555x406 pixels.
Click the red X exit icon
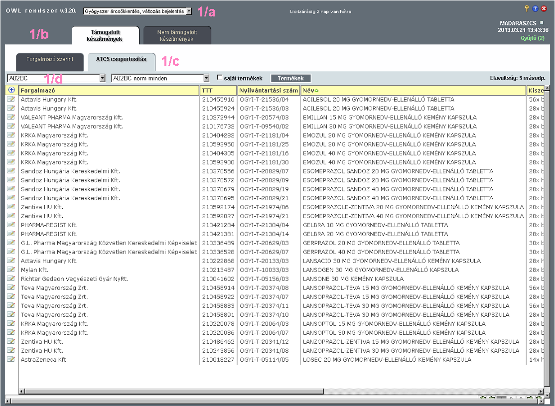tap(544, 9)
